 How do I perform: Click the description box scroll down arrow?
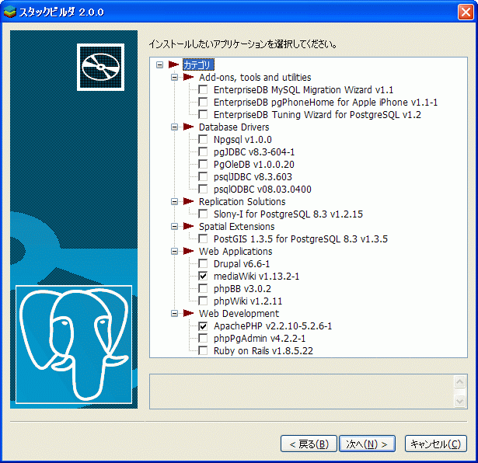tap(459, 401)
